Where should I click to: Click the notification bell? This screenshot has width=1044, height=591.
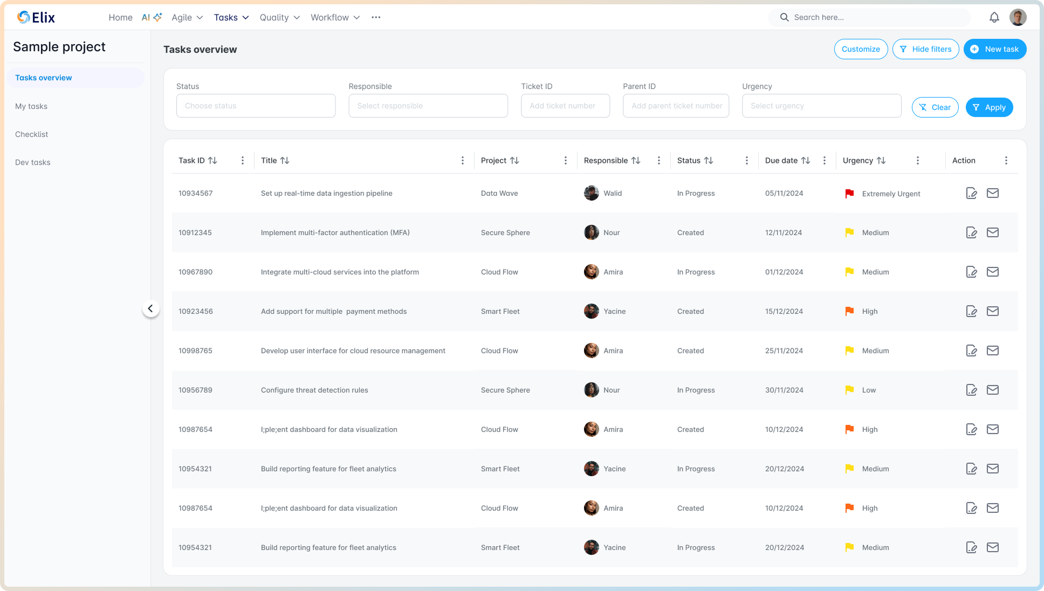tap(994, 17)
